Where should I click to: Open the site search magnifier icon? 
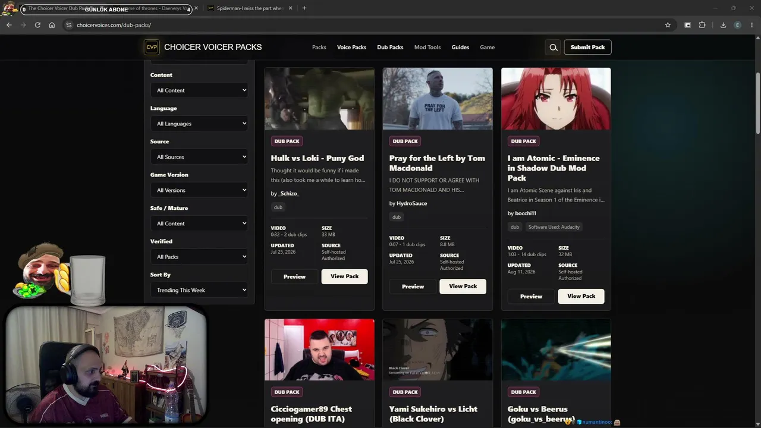click(x=554, y=48)
